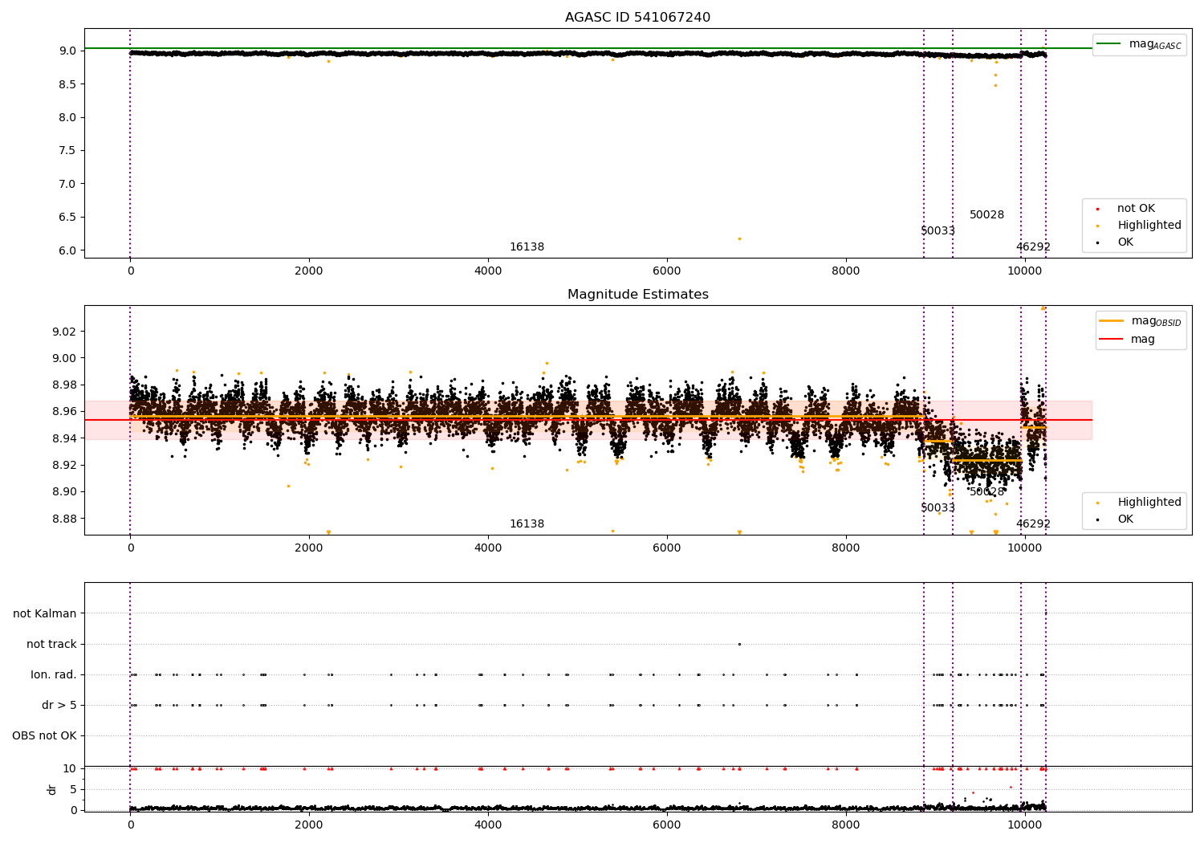This screenshot has height=843, width=1204.
Task: Select the 8000 x-tick under the bottom plot
Action: point(846,825)
